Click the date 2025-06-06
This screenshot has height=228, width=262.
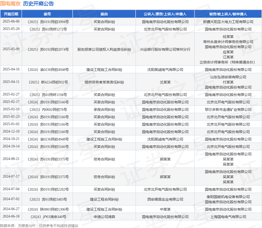click(11, 21)
